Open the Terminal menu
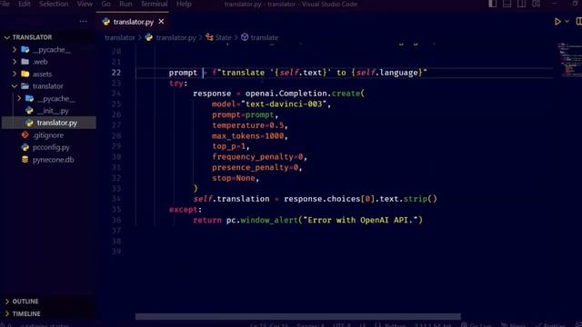Screen dimensions: 582x327 click(x=154, y=4)
